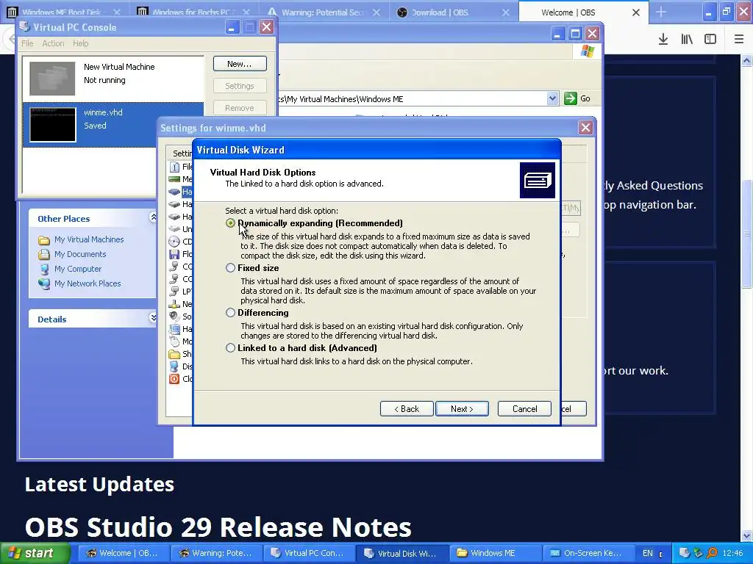The width and height of the screenshot is (753, 564).
Task: Select the CD/DVD Drive disc icon
Action: (174, 242)
